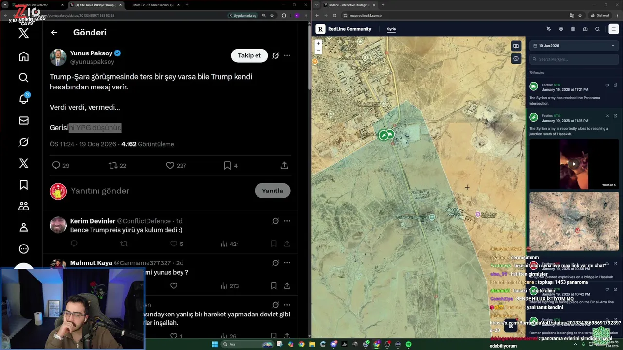
Task: Open Spotify from the taskbar
Action: (408, 344)
